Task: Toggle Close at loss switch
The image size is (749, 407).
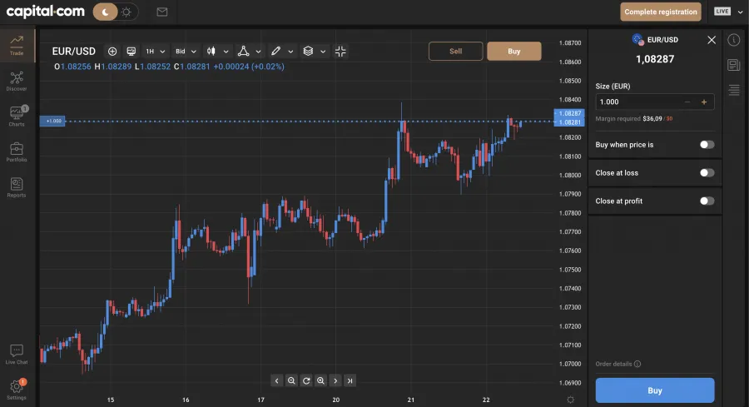Action: tap(707, 173)
